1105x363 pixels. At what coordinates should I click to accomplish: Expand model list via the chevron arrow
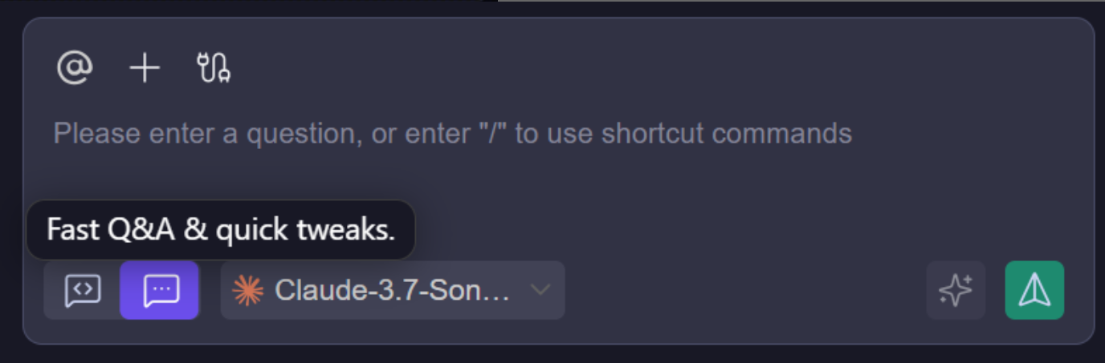click(x=541, y=290)
